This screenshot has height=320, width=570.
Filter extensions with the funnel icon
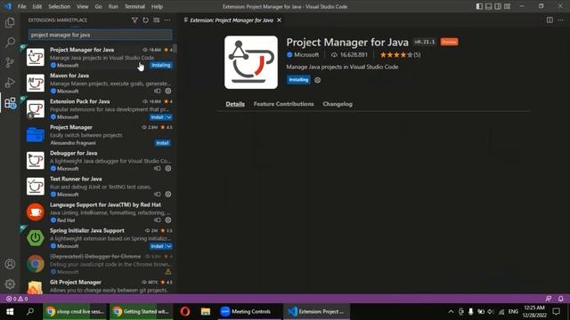tap(134, 20)
